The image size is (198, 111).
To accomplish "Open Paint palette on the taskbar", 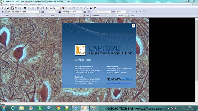I will (x=94, y=108).
